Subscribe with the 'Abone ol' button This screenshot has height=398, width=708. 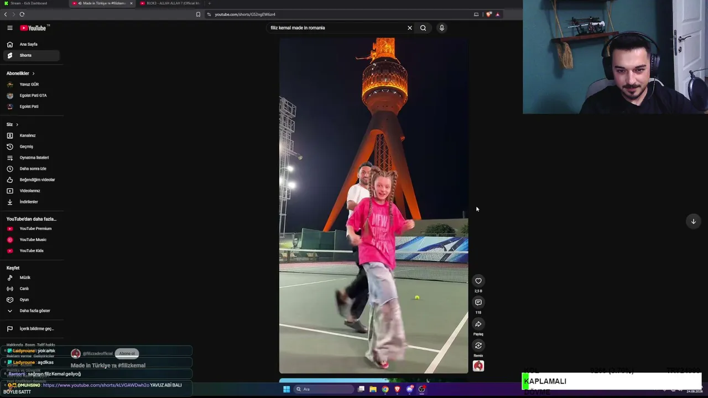[x=127, y=354]
